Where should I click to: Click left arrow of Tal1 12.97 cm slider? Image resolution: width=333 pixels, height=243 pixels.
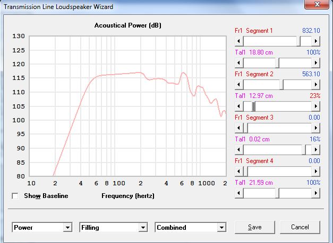point(239,106)
